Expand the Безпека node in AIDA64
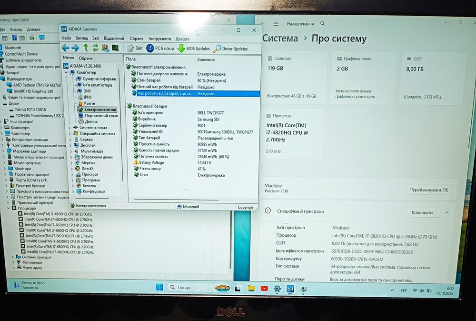 pos(72,186)
